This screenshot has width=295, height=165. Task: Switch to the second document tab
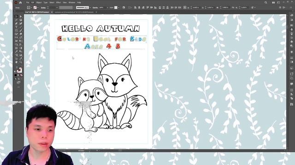tap(74, 12)
